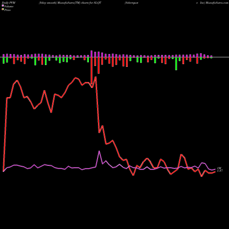Select the 'Price' legend label
229x229 pixels.
coord(7,10)
